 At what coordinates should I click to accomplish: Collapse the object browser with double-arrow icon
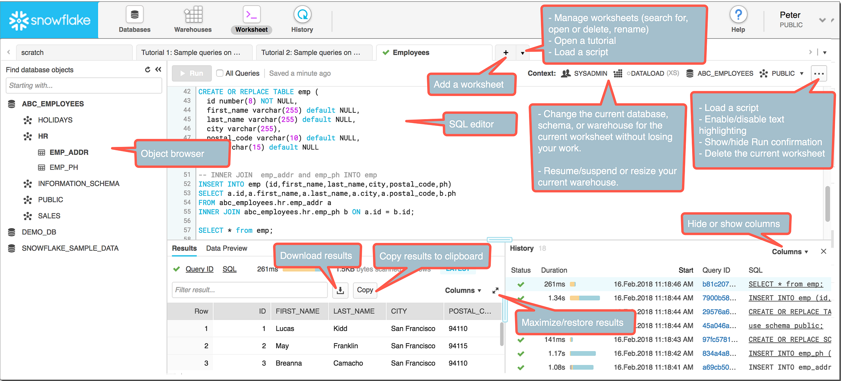(x=158, y=69)
